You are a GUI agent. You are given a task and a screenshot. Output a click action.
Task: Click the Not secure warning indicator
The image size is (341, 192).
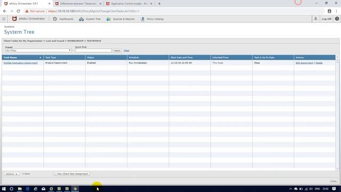35,11
